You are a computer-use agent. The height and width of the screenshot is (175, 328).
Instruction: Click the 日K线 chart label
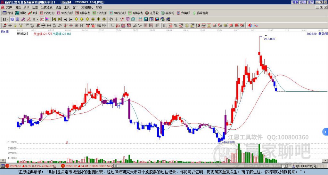click(5, 32)
